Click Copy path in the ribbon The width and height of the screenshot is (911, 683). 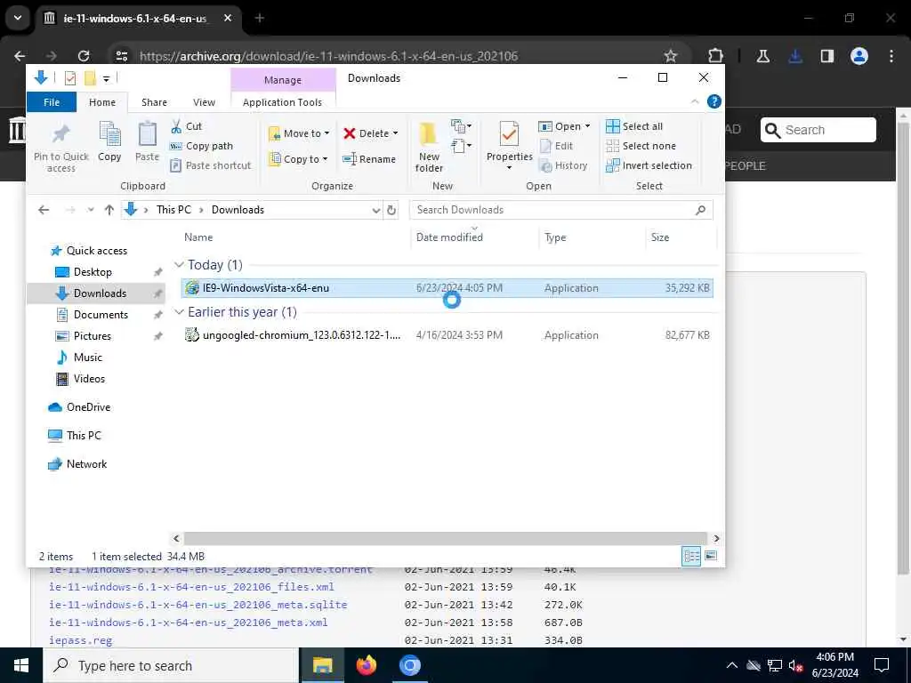tap(202, 146)
